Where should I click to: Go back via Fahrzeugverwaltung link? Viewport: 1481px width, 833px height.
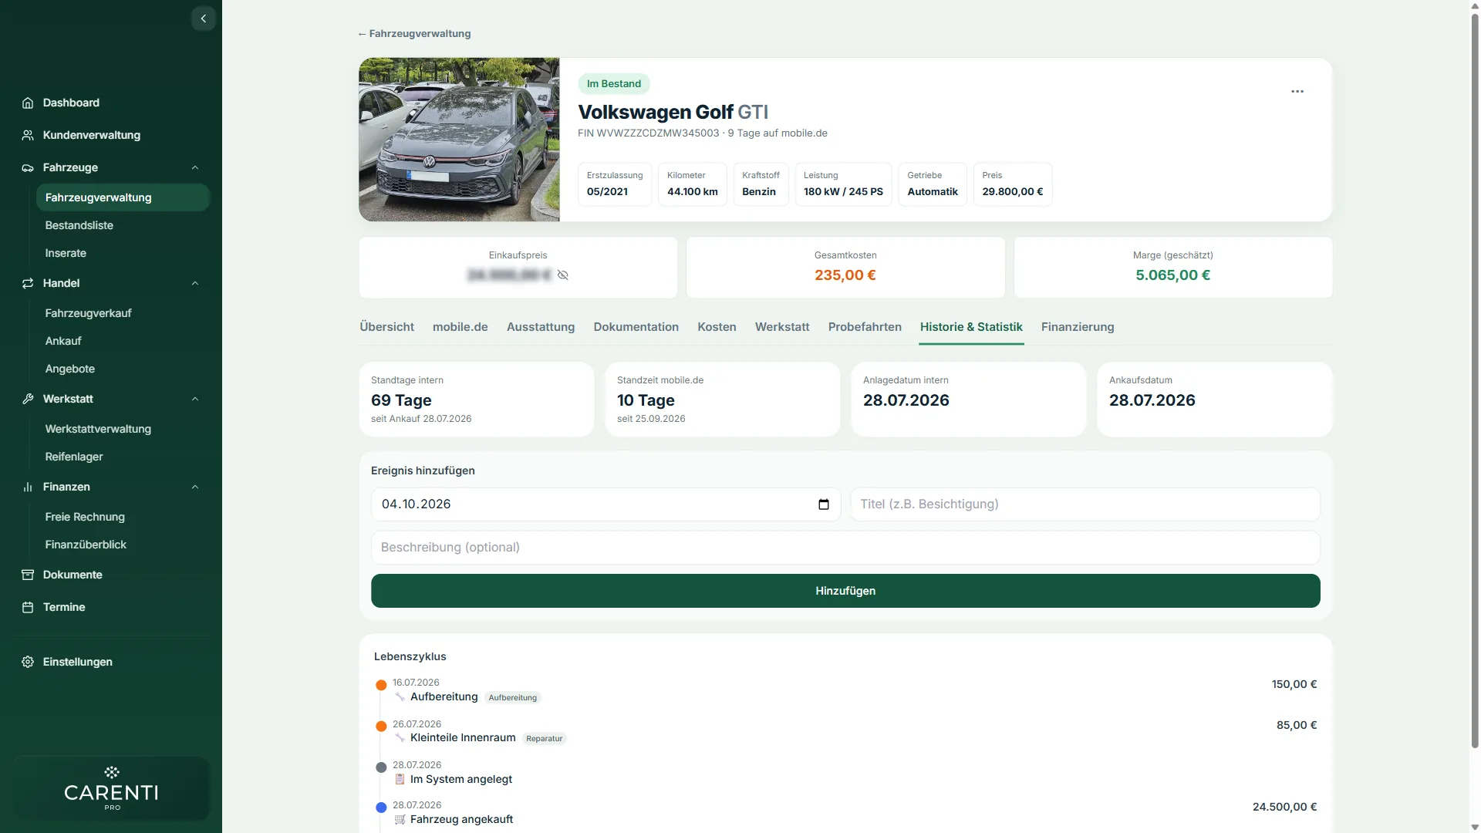tap(414, 34)
